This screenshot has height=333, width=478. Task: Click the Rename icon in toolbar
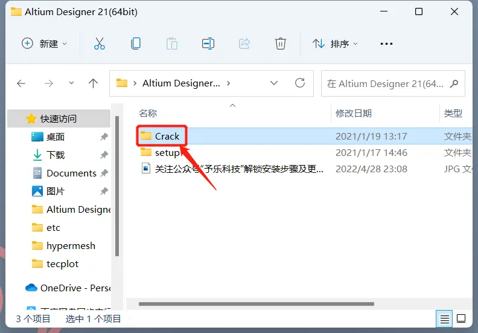[208, 44]
